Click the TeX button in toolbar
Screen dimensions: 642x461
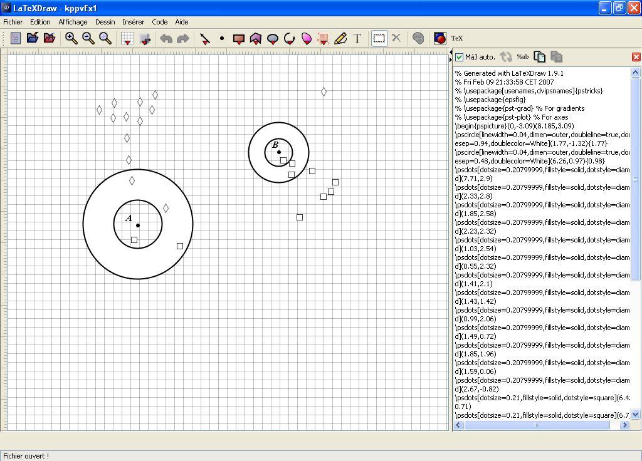click(457, 38)
